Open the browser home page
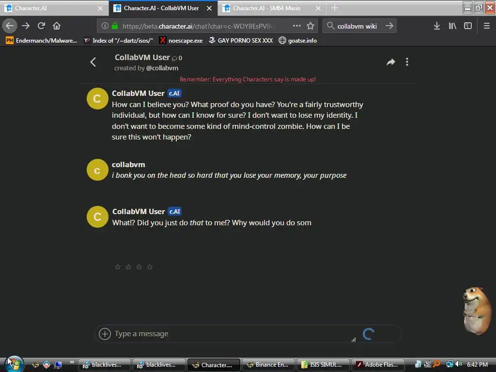The width and height of the screenshot is (496, 372). point(57,26)
